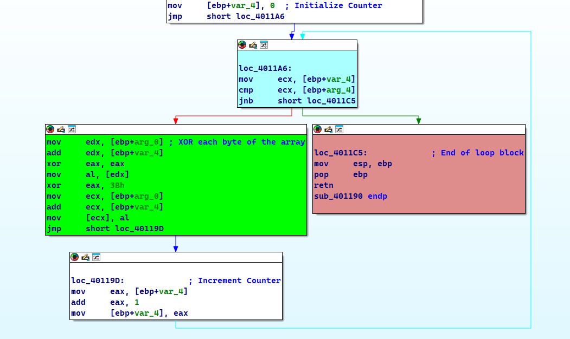The width and height of the screenshot is (570, 339).
Task: Click the graph group icon on the loc_40119D node
Action: point(96,257)
